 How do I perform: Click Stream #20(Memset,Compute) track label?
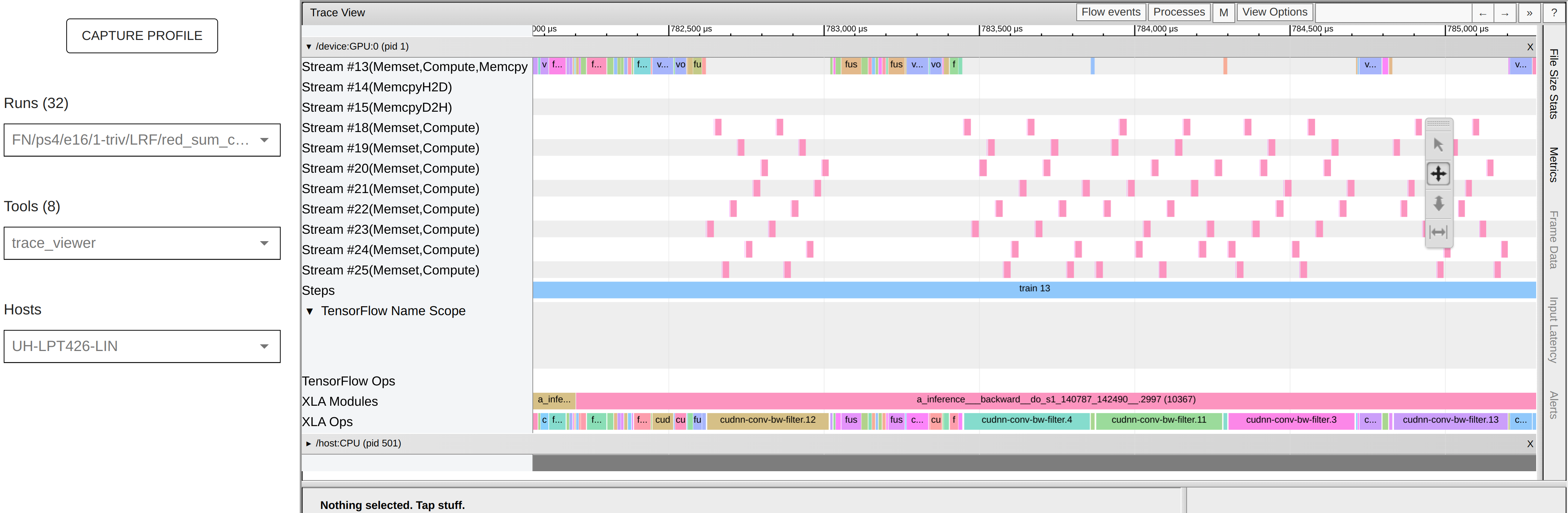tap(391, 169)
